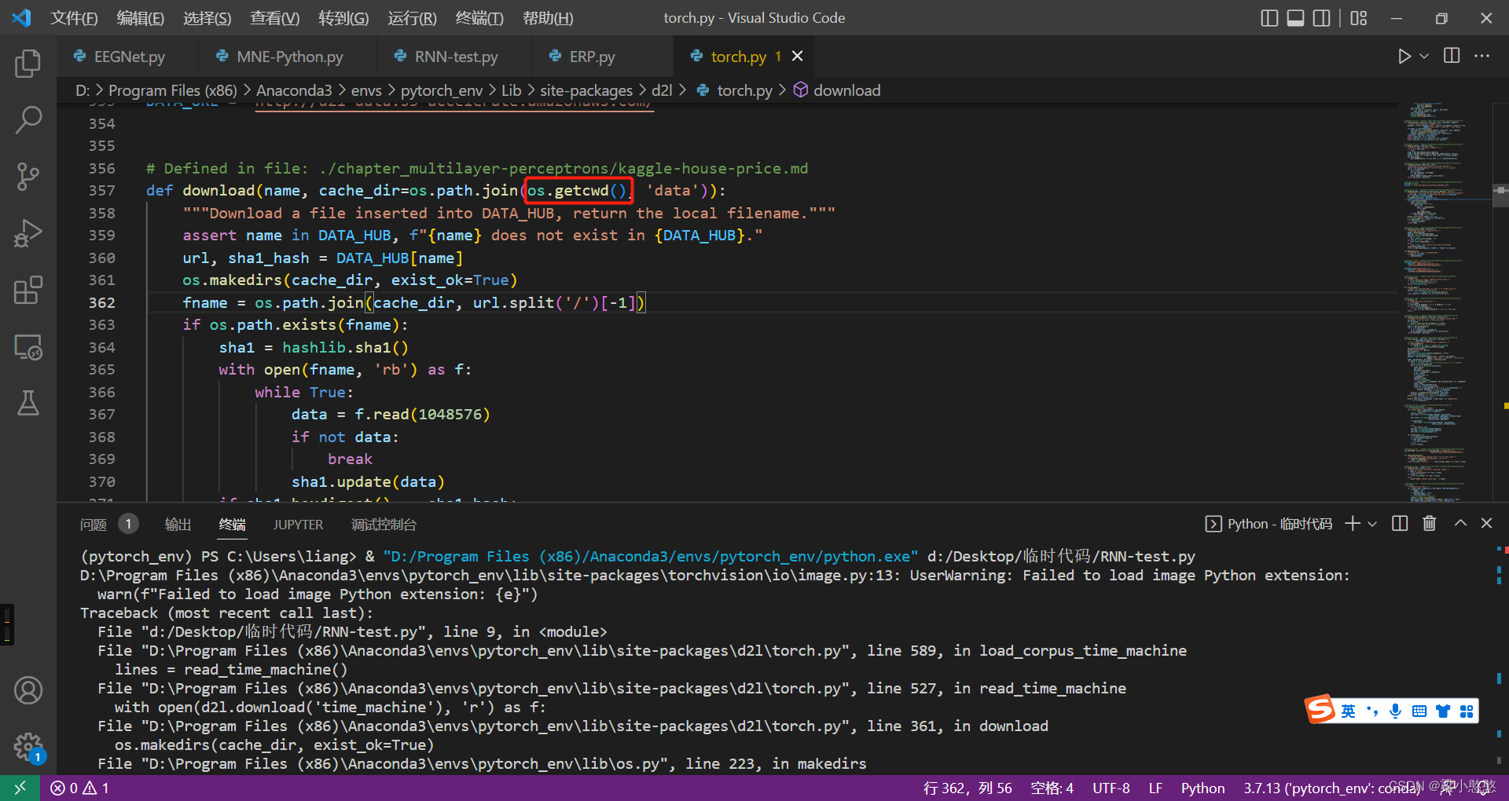Kill the terminal with trash icon

(x=1430, y=524)
